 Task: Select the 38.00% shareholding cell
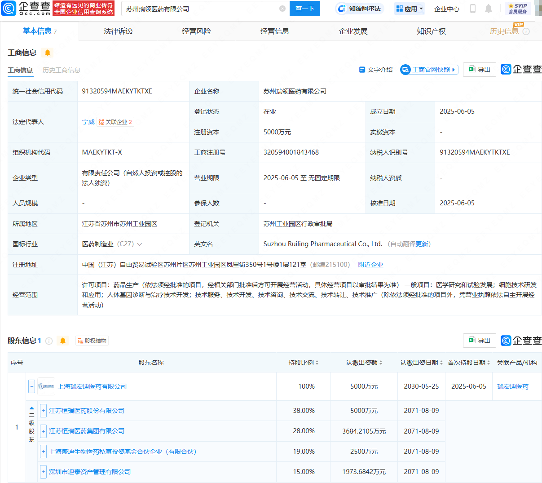[x=304, y=411]
